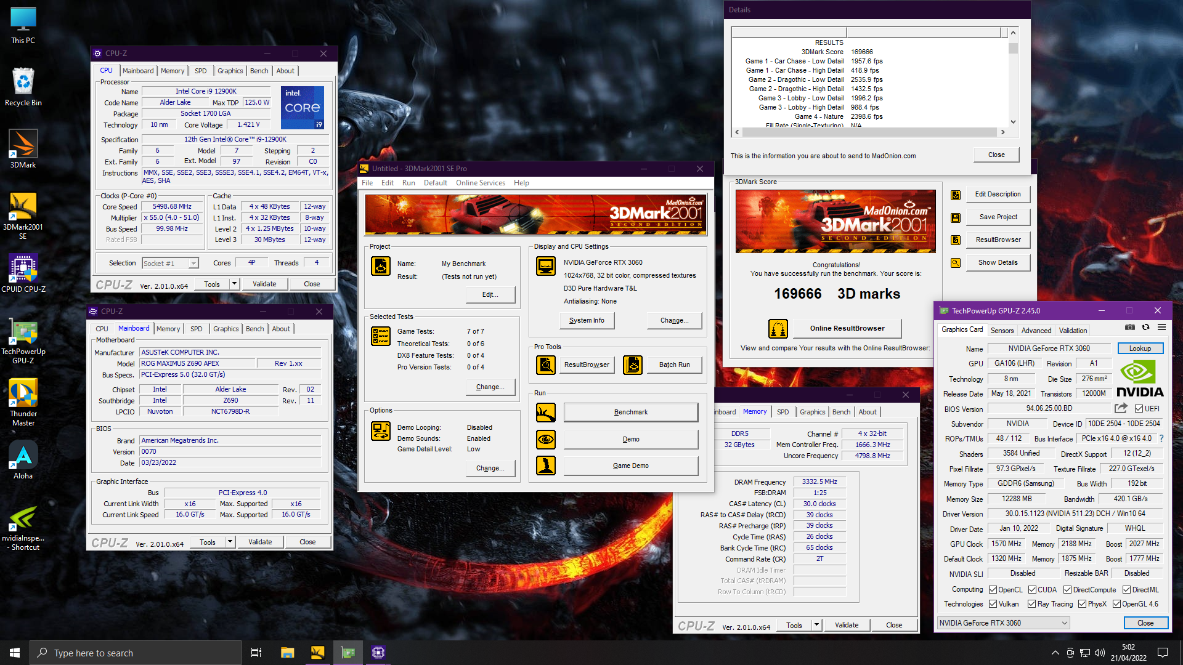Open the Online Services menu in 3DMark2001
The width and height of the screenshot is (1183, 665).
[481, 183]
